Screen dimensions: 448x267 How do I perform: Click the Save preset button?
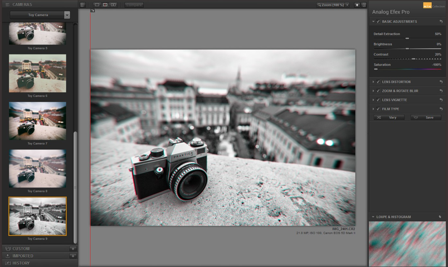click(x=426, y=117)
